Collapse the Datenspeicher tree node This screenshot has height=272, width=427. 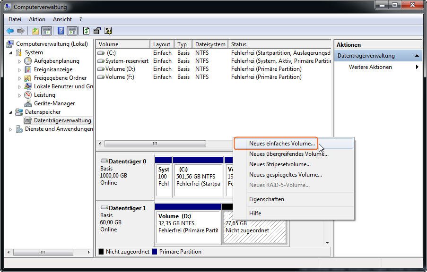11,112
